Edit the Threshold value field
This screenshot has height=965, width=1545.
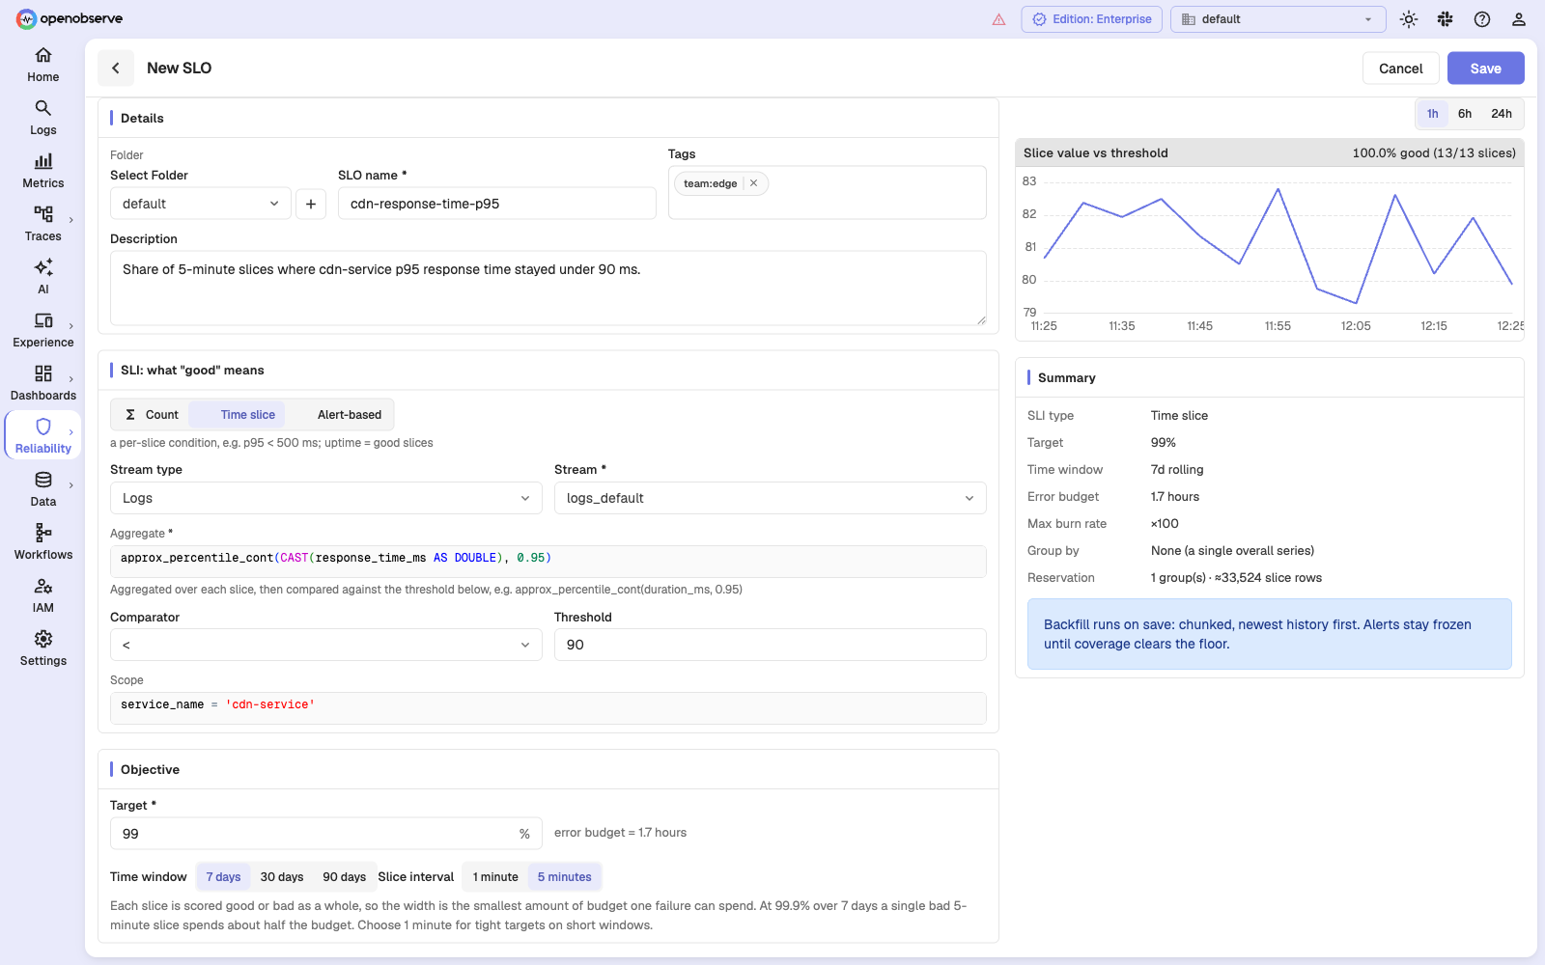coord(771,645)
